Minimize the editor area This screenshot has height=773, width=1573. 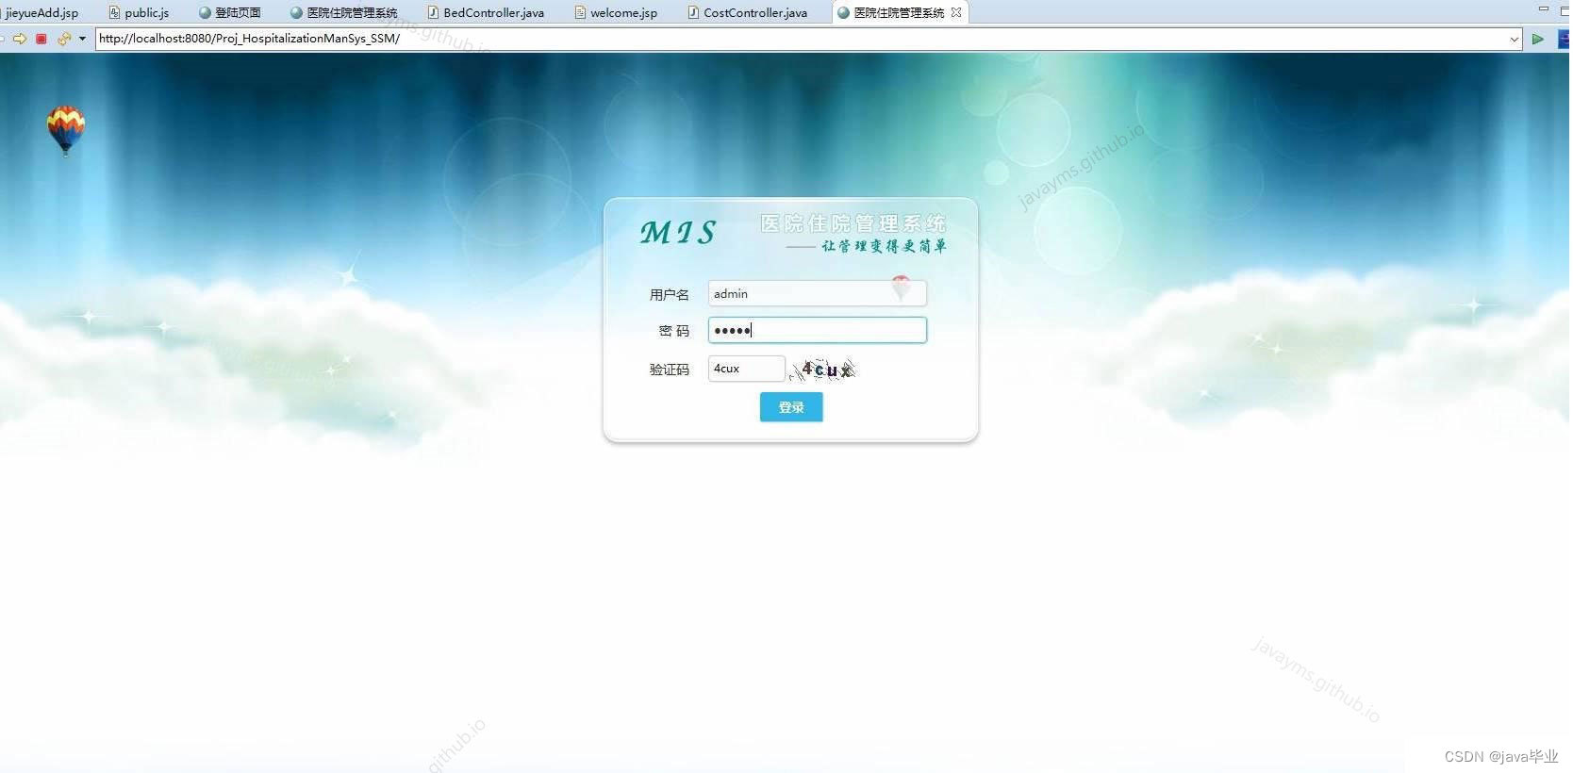[x=1544, y=9]
